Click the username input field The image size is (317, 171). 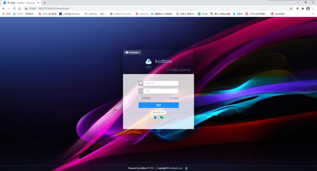coord(161,83)
